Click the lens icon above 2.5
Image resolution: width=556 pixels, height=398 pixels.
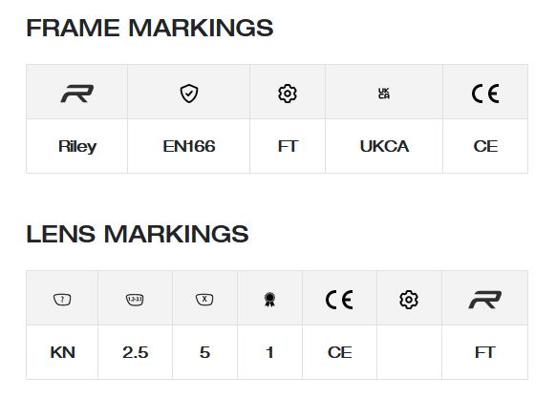click(135, 300)
